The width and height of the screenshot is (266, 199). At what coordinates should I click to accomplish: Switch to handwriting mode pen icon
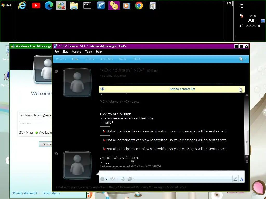click(x=235, y=179)
